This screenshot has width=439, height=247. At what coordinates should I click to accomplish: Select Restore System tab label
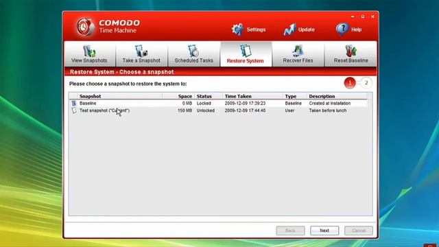click(246, 61)
